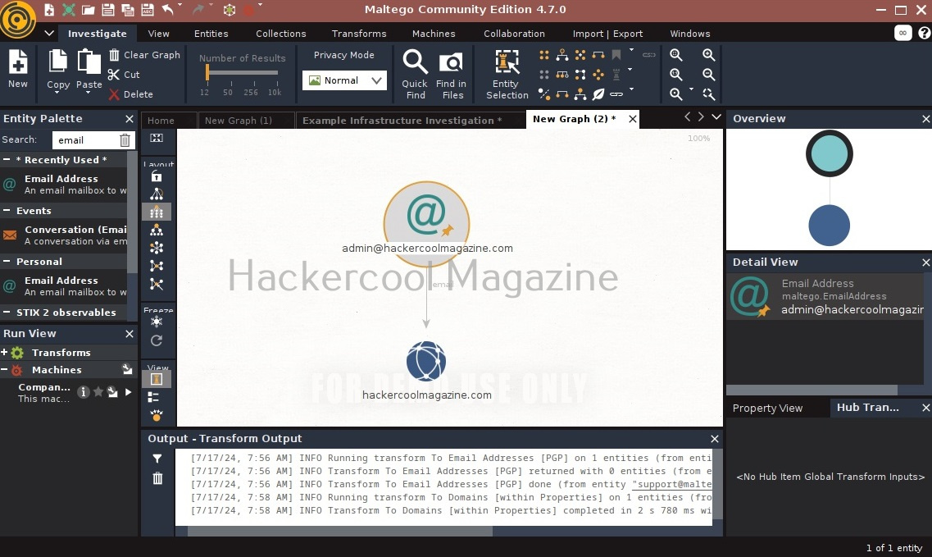The image size is (932, 557).
Task: Collapse the Machines node in Run View
Action: pos(4,369)
